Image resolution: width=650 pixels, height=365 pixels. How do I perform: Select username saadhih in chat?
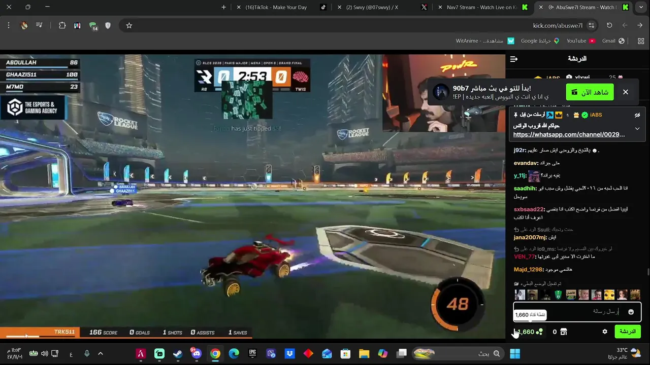pos(525,188)
